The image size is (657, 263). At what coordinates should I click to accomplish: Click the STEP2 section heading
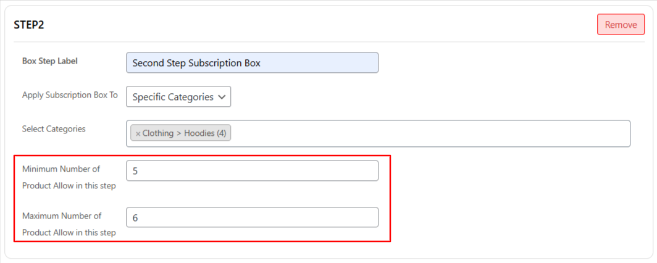(29, 25)
